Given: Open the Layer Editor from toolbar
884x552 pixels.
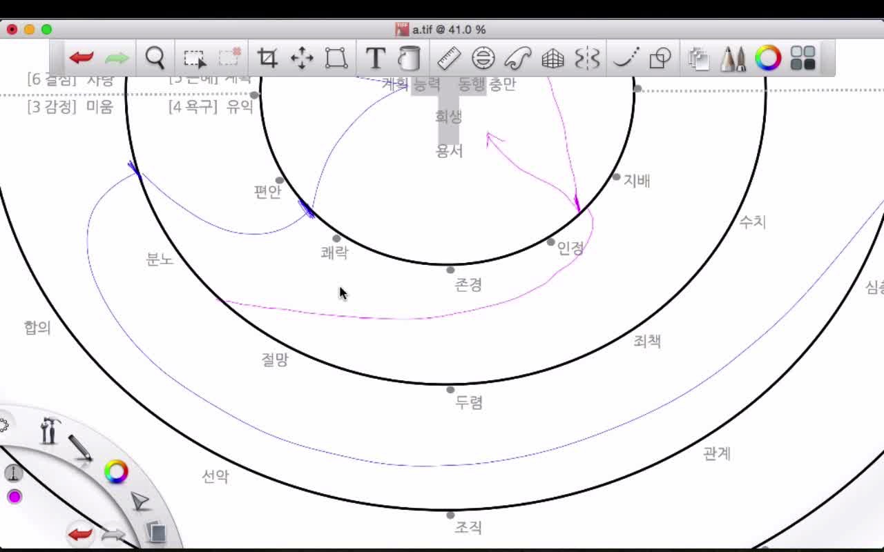Looking at the screenshot, I should click(699, 59).
